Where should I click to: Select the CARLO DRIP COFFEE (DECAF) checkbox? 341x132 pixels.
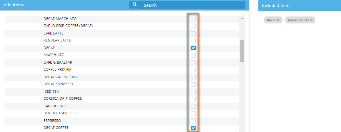tap(193, 26)
